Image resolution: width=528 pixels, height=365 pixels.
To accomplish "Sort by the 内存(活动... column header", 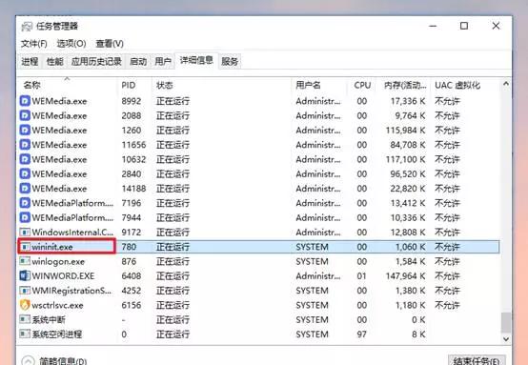I will pos(404,85).
